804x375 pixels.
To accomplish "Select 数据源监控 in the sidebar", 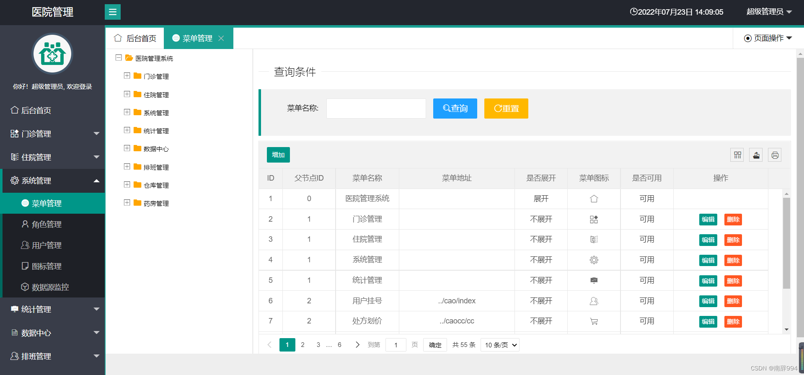I will 52,287.
